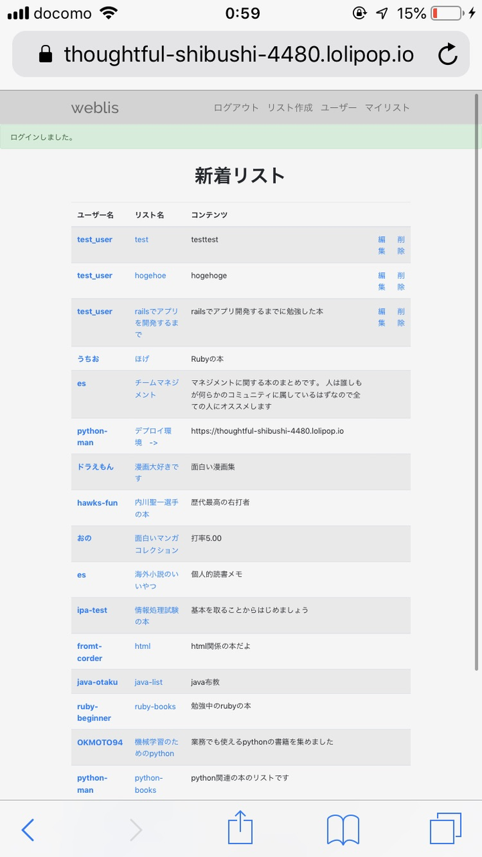Viewport: 482px width, 857px height.
Task: Open the python-books list link
Action: [149, 784]
